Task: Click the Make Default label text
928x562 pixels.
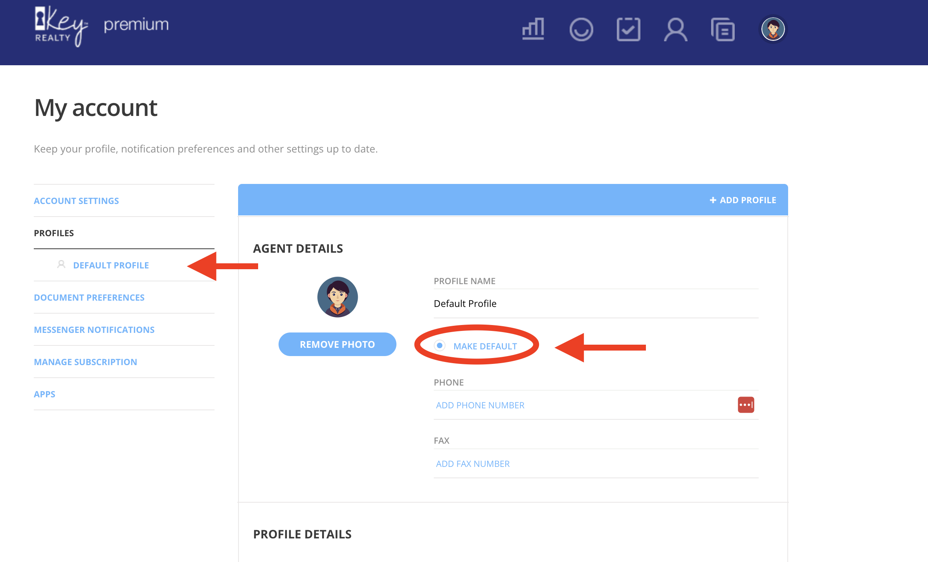Action: pos(485,346)
